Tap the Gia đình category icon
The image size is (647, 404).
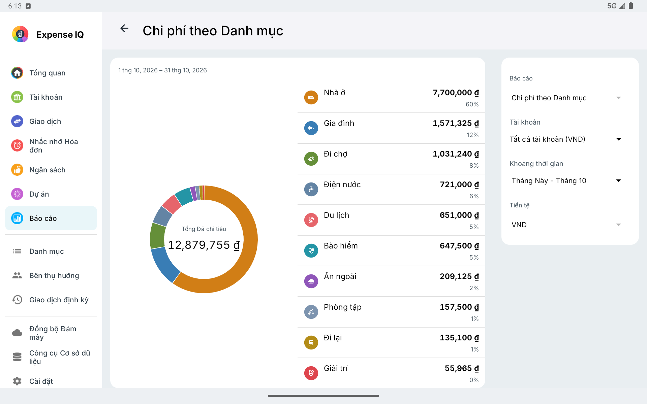pos(311,128)
